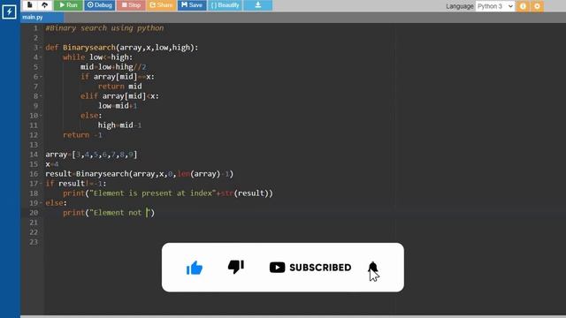
Task: Create a new file with the page icon
Action: point(30,5)
